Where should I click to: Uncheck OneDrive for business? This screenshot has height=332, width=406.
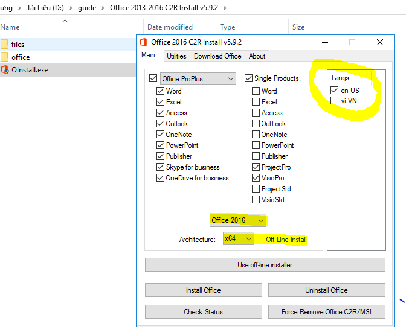tap(160, 178)
